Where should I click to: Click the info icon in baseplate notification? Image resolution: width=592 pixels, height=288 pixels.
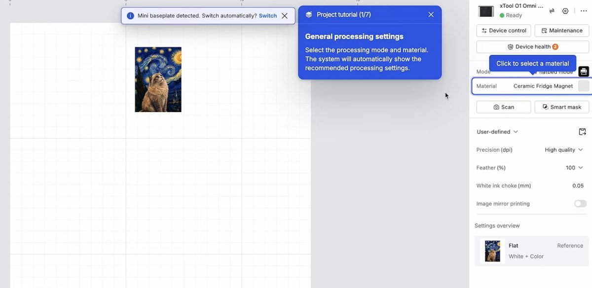tap(130, 16)
